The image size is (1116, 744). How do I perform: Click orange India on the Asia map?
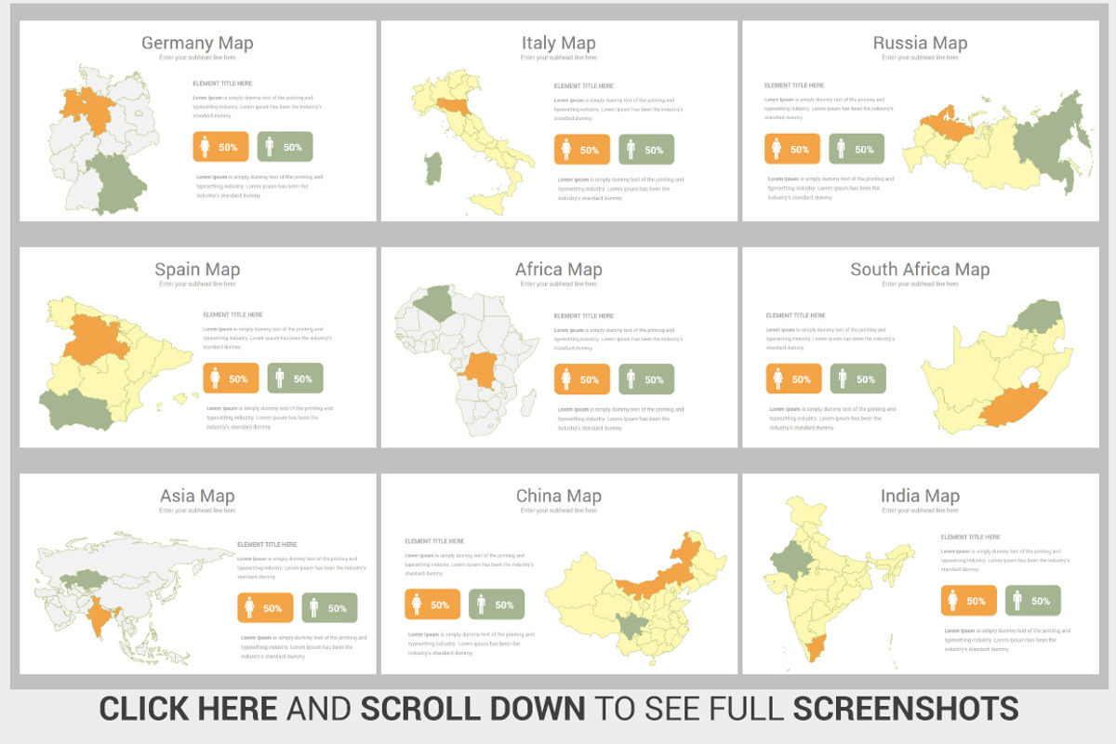(100, 615)
